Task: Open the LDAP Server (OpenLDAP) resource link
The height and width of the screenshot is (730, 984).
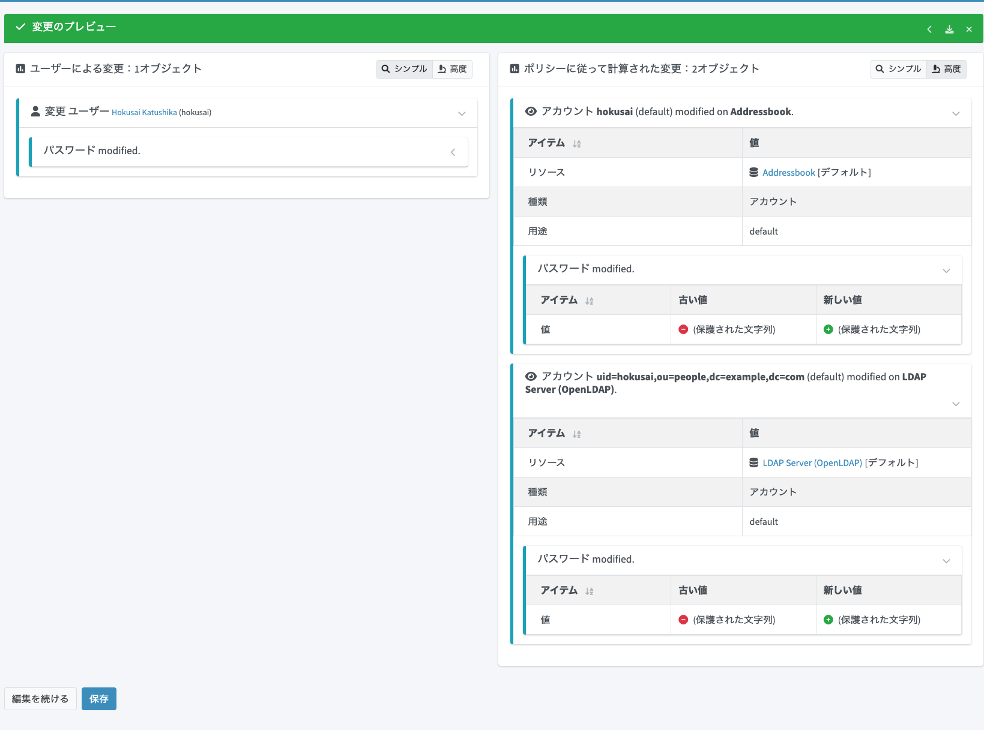Action: point(812,463)
